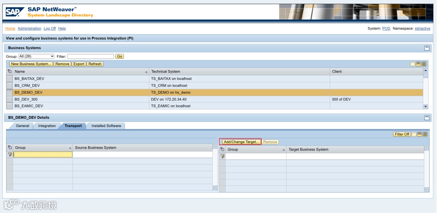The image size is (437, 213).
Task: Click the two-band view icon beside Filter Off
Action: pos(420,134)
